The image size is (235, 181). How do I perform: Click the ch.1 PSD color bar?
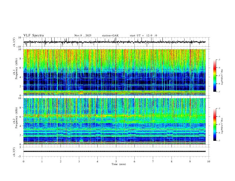click(215, 75)
